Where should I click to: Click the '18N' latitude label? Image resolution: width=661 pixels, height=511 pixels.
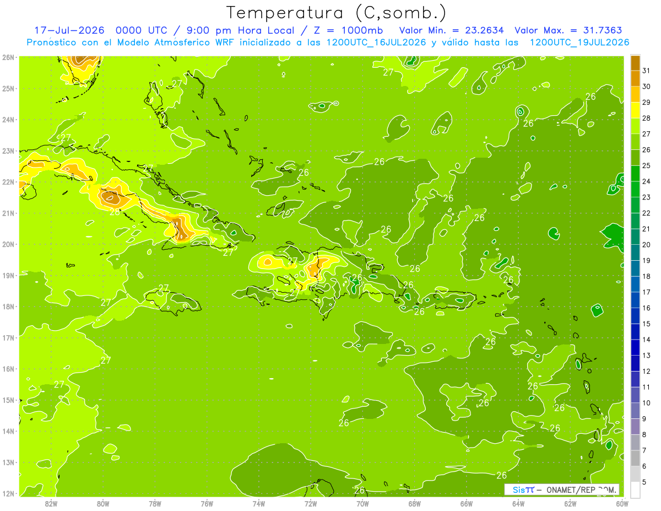(8, 306)
